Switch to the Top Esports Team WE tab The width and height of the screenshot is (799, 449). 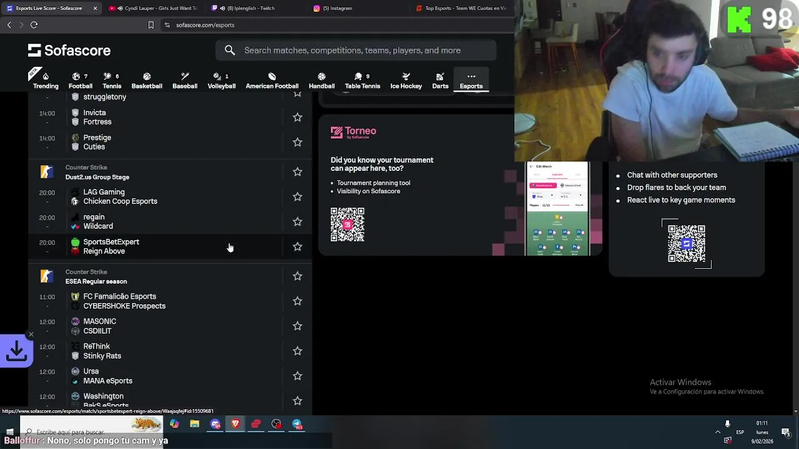(462, 8)
